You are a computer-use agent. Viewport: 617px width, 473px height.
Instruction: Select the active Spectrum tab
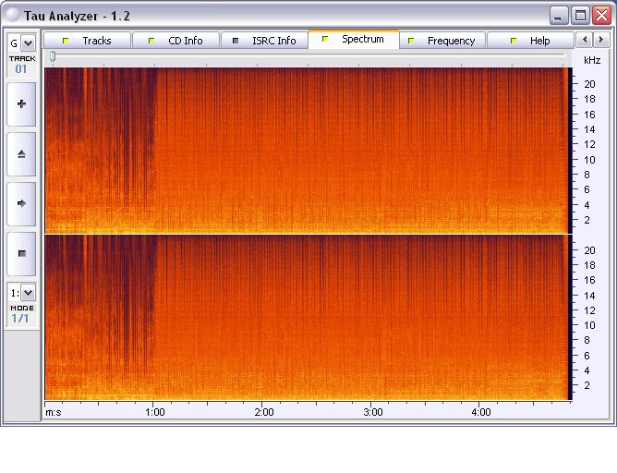coord(354,40)
